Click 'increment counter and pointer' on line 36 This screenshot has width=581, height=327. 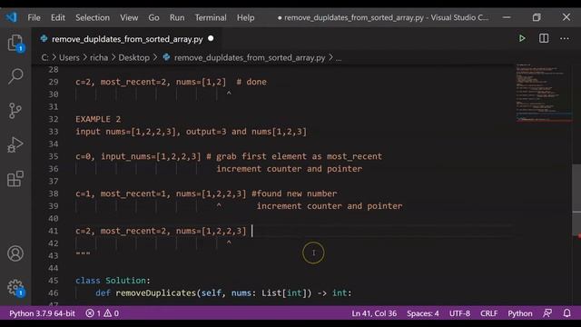(x=289, y=169)
